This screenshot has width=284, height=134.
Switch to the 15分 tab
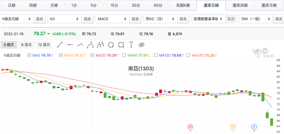click(x=114, y=5)
